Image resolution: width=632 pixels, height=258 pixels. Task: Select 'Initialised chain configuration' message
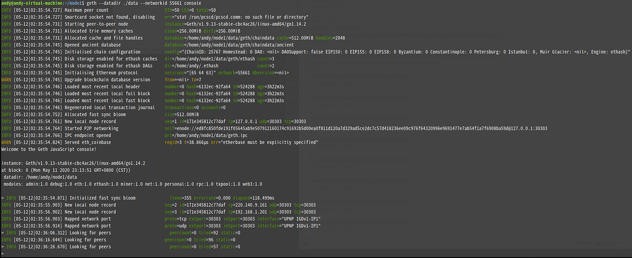click(102, 52)
